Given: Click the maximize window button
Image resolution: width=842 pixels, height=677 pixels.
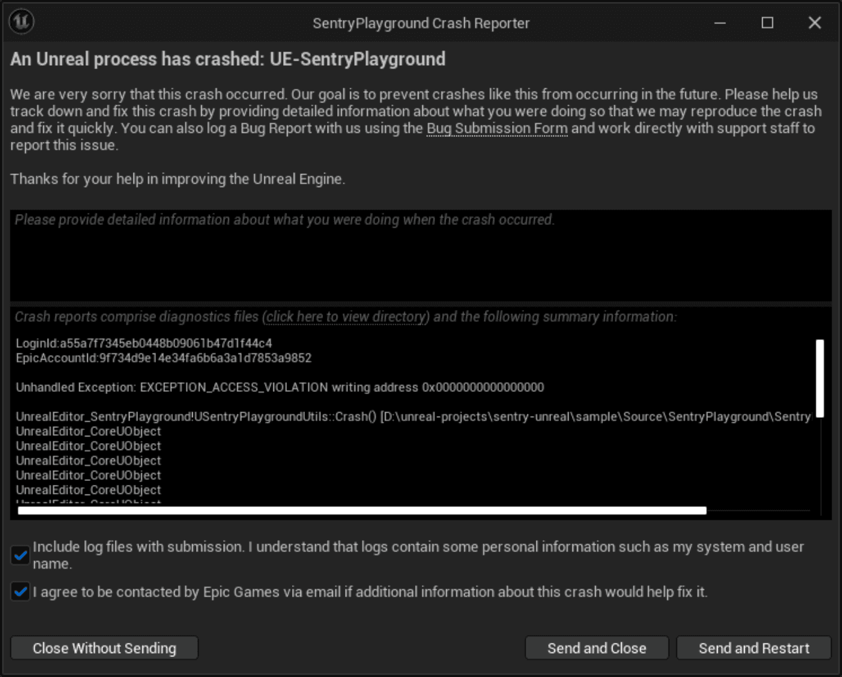Looking at the screenshot, I should click(767, 23).
